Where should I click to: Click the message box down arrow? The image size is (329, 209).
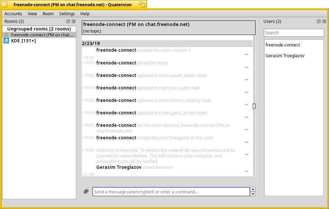253,194
